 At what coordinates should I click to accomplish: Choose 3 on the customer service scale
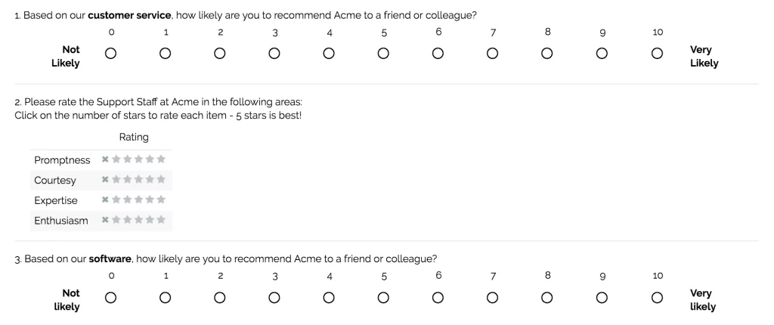(274, 54)
